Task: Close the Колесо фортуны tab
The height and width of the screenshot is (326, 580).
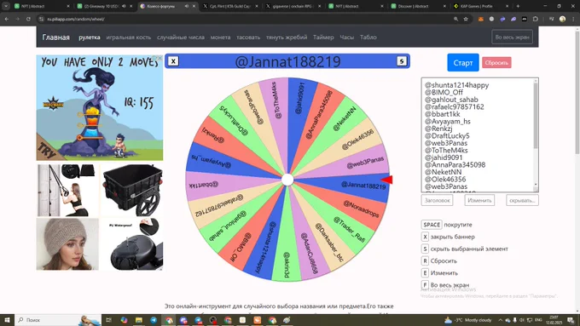Action: [194, 6]
